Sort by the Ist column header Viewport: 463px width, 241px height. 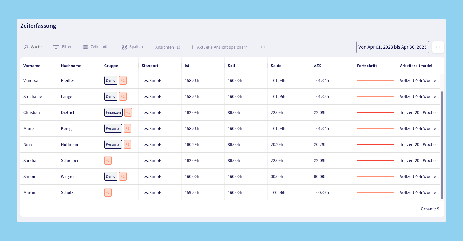[187, 66]
